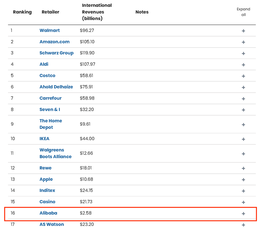
Task: Click the Retailer column header
Action: tap(50, 12)
